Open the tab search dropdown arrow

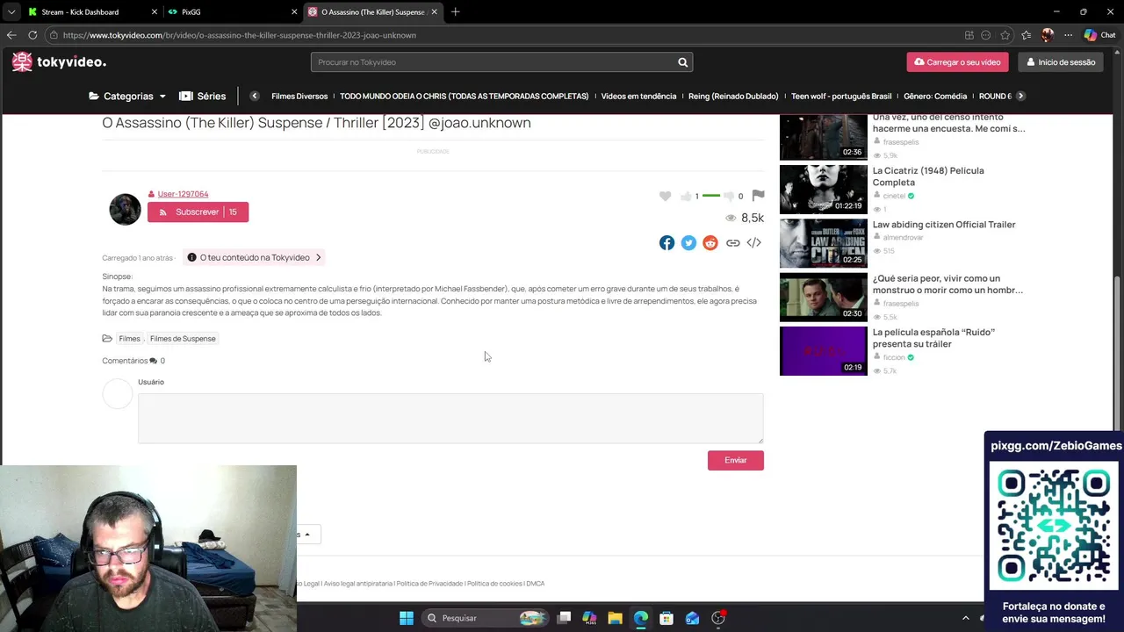click(11, 12)
